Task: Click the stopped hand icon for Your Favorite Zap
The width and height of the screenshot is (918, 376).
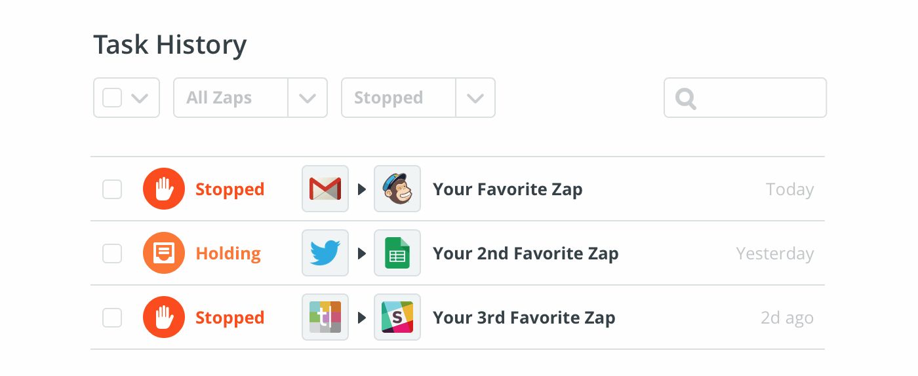Action: tap(163, 189)
